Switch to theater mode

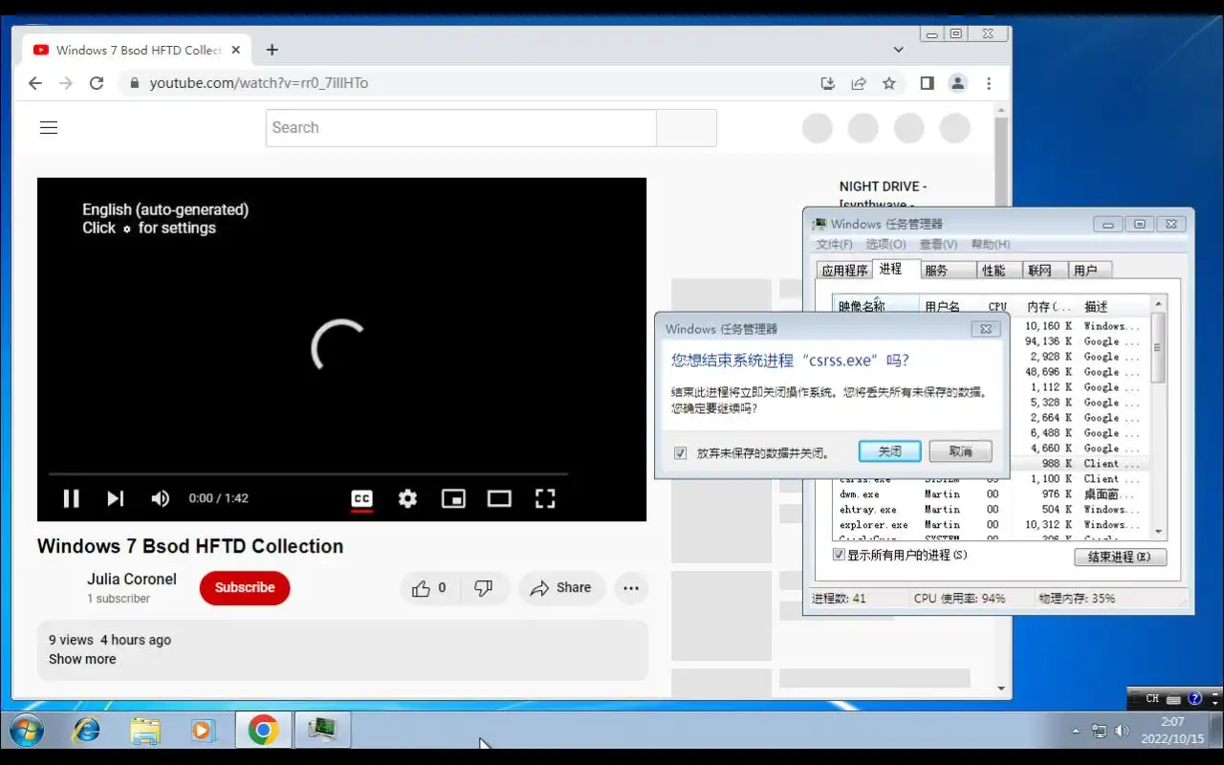pyautogui.click(x=499, y=498)
